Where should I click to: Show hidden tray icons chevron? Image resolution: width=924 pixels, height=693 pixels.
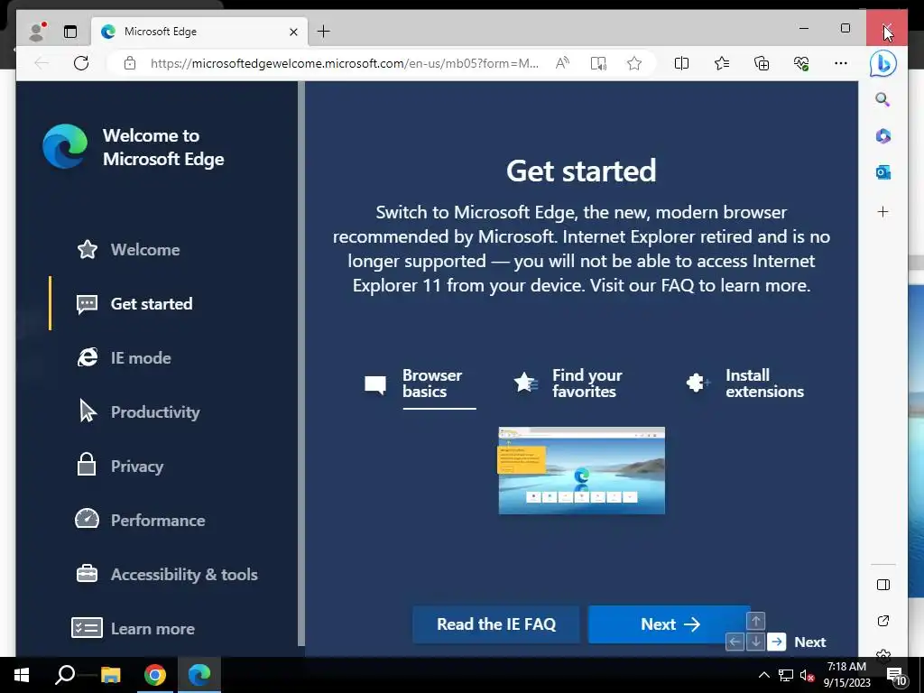[x=763, y=675]
